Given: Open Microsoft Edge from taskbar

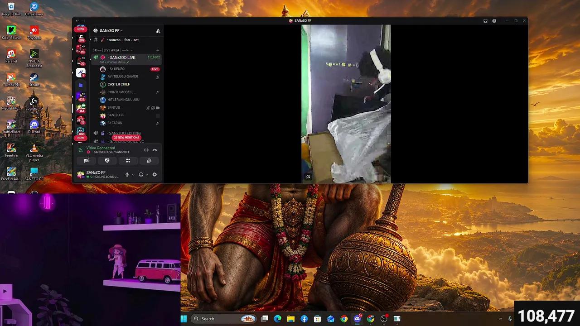Looking at the screenshot, I should [278, 319].
